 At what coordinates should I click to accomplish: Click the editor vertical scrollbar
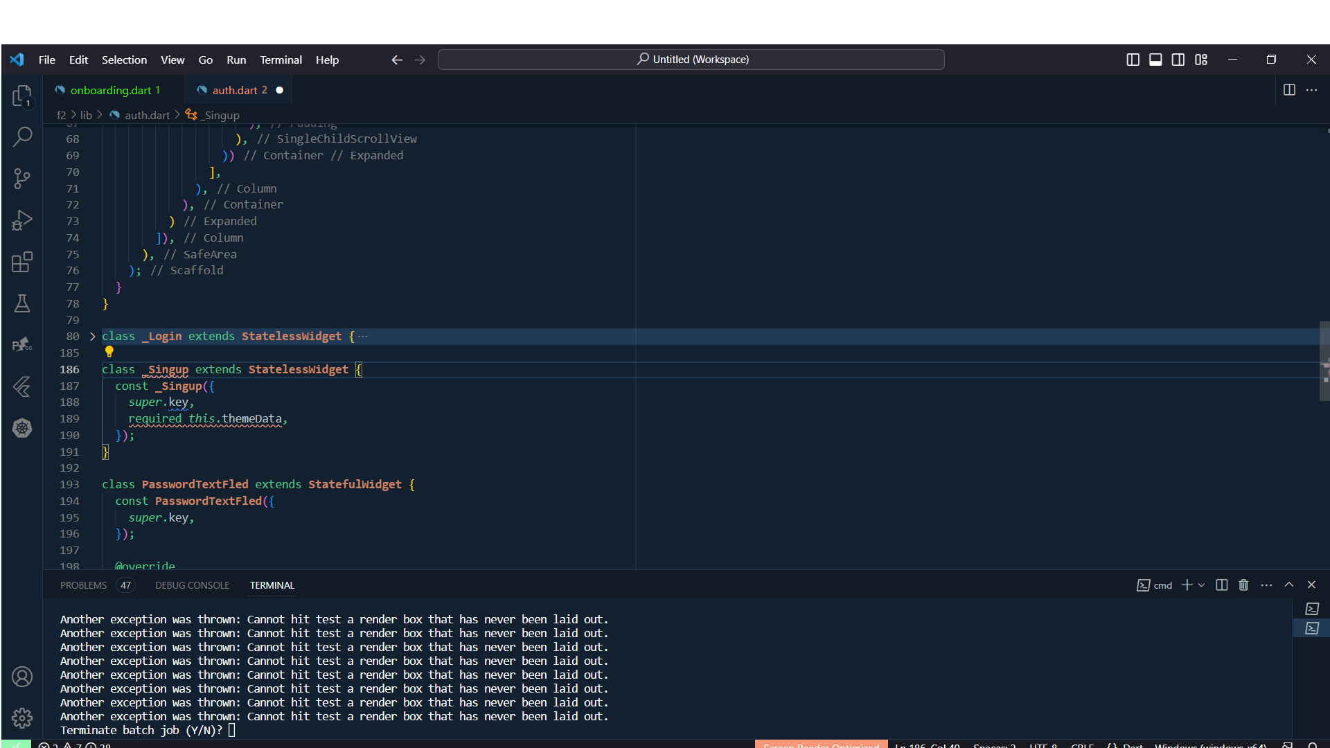pyautogui.click(x=1324, y=362)
